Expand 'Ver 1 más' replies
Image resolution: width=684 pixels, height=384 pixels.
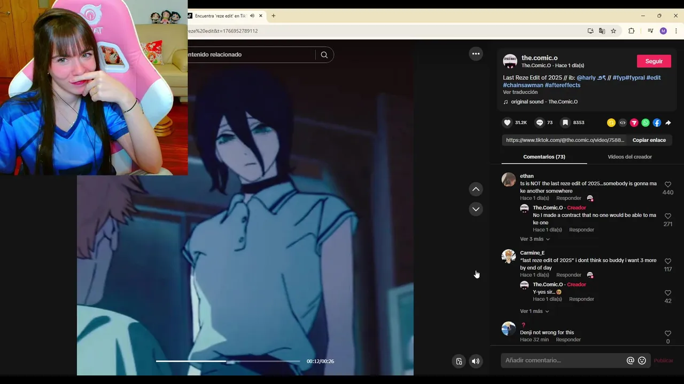click(535, 311)
